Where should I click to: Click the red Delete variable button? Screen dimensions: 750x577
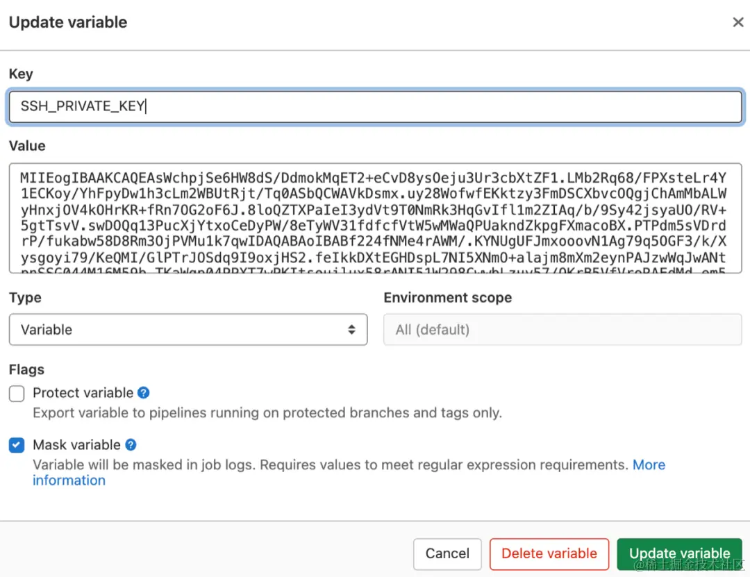pyautogui.click(x=549, y=553)
